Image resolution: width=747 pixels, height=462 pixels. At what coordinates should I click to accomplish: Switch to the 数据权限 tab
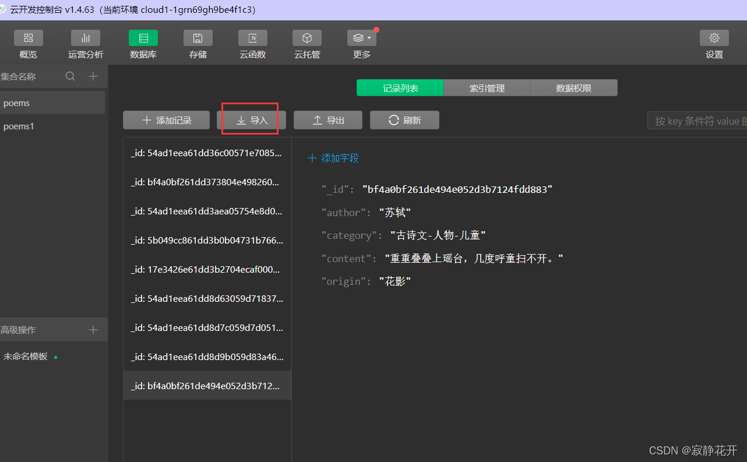(x=574, y=88)
